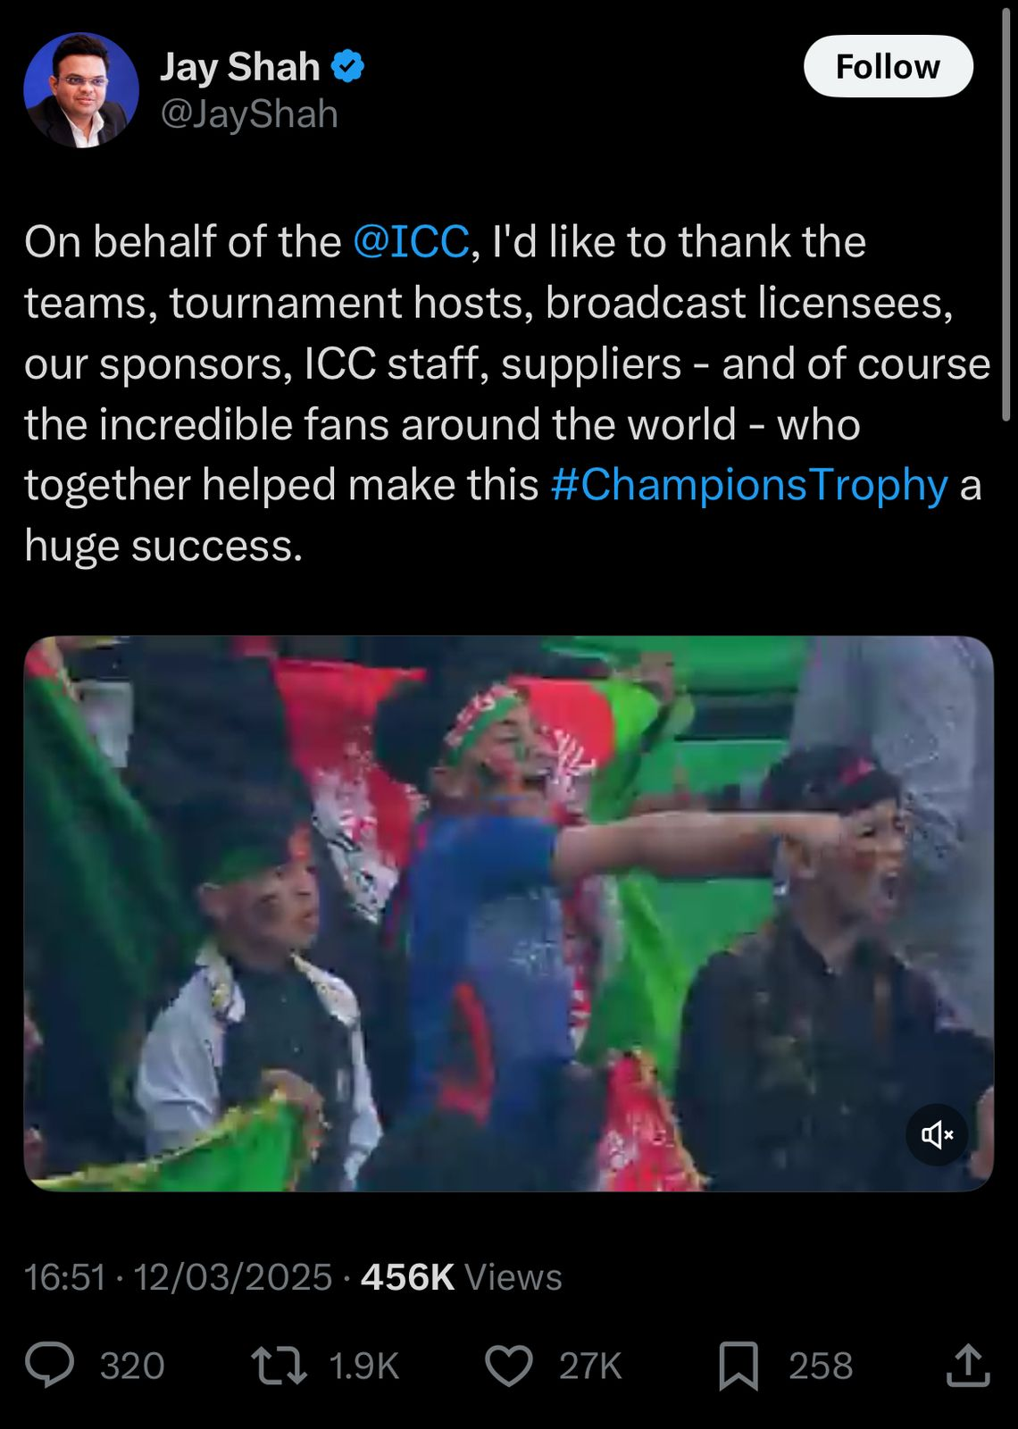Viewport: 1018px width, 1429px height.
Task: Click the 27K likes count
Action: pyautogui.click(x=590, y=1366)
